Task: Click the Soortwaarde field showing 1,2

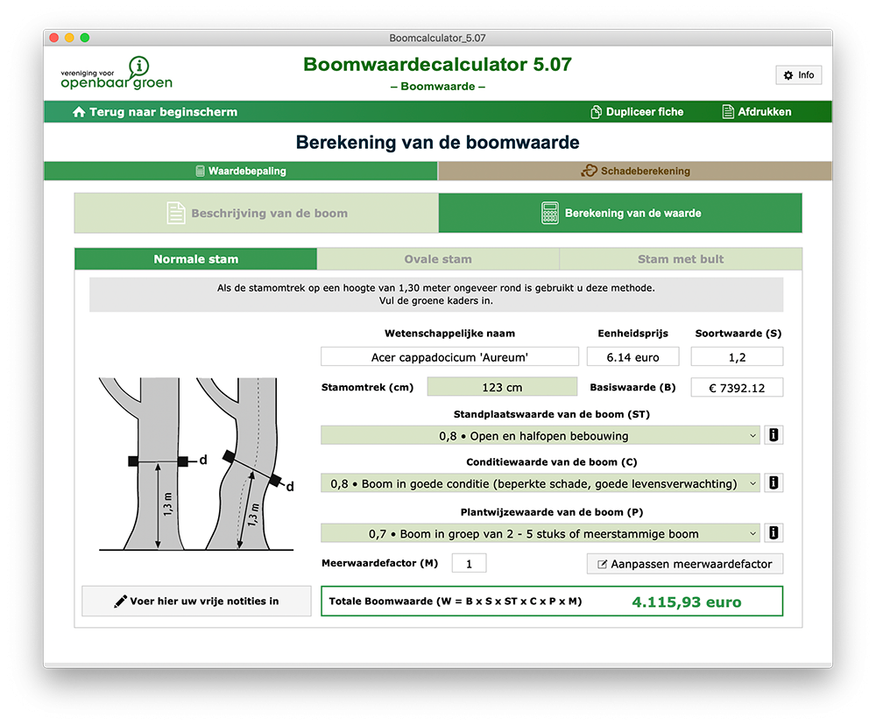Action: tap(737, 357)
